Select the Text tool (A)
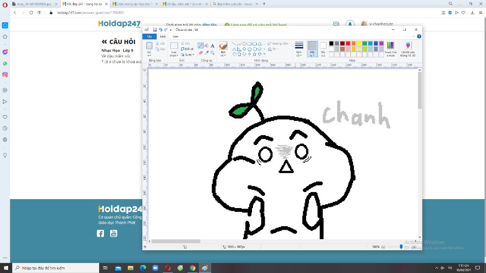 click(x=212, y=45)
